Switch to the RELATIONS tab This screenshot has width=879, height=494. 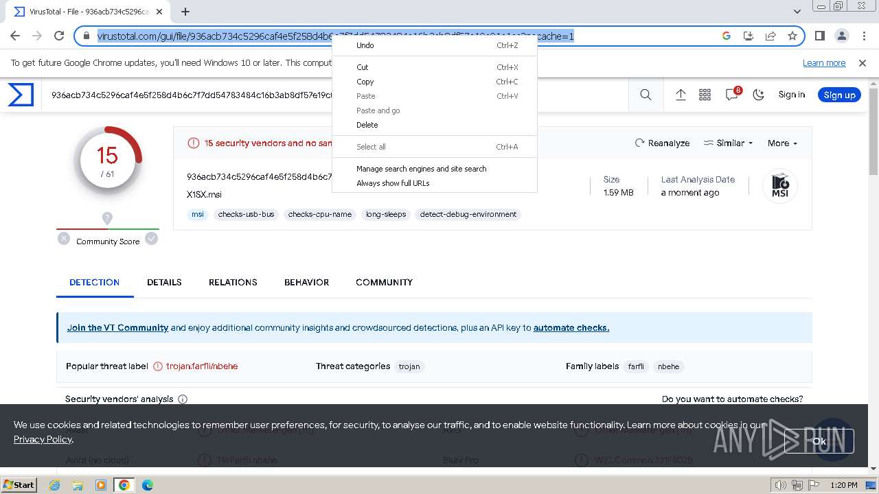point(233,282)
